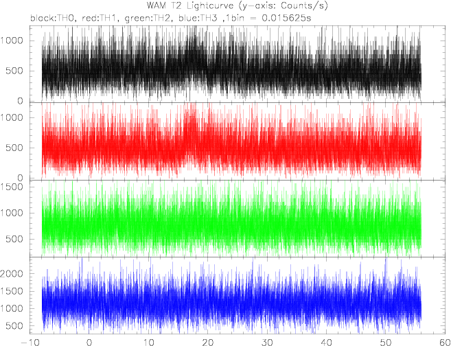Viewport: 451px width, 346px height.
Task: Click the red TH1 lightcurve panel
Action: click(x=236, y=141)
